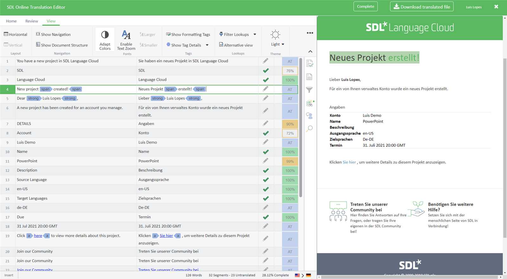This screenshot has width=507, height=279.
Task: Click the Luis Lopes user name
Action: pyautogui.click(x=474, y=7)
